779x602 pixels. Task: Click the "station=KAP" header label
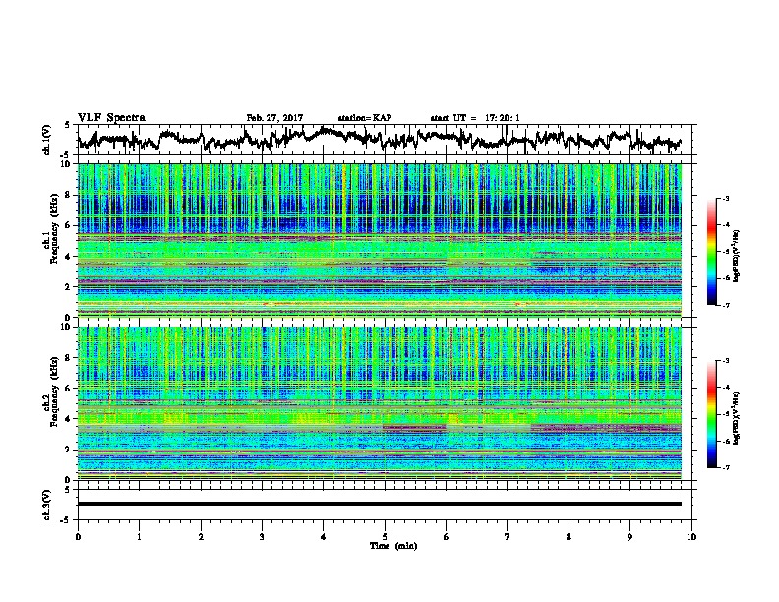pos(365,118)
